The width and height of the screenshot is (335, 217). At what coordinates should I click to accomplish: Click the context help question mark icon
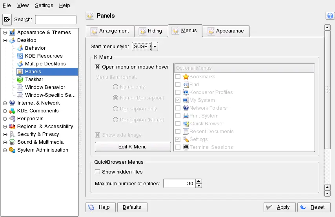tap(330, 16)
